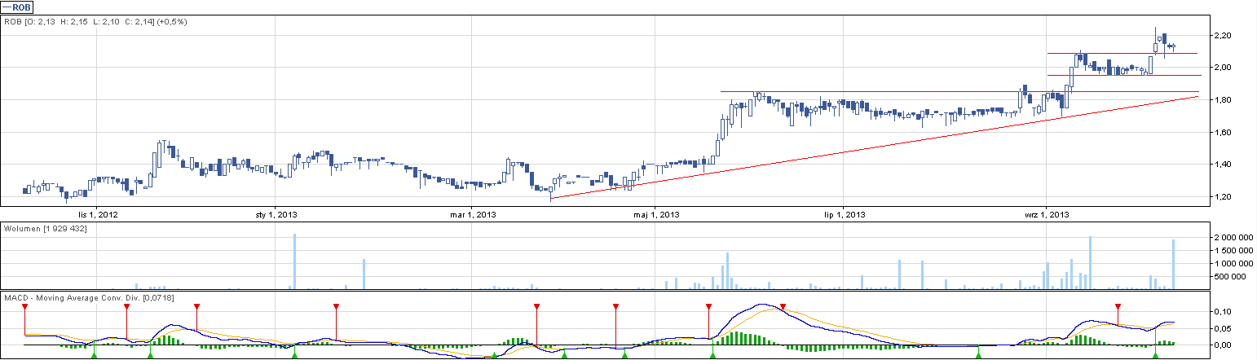
Task: Click the ROB OHLC quote header text
Action: click(96, 21)
